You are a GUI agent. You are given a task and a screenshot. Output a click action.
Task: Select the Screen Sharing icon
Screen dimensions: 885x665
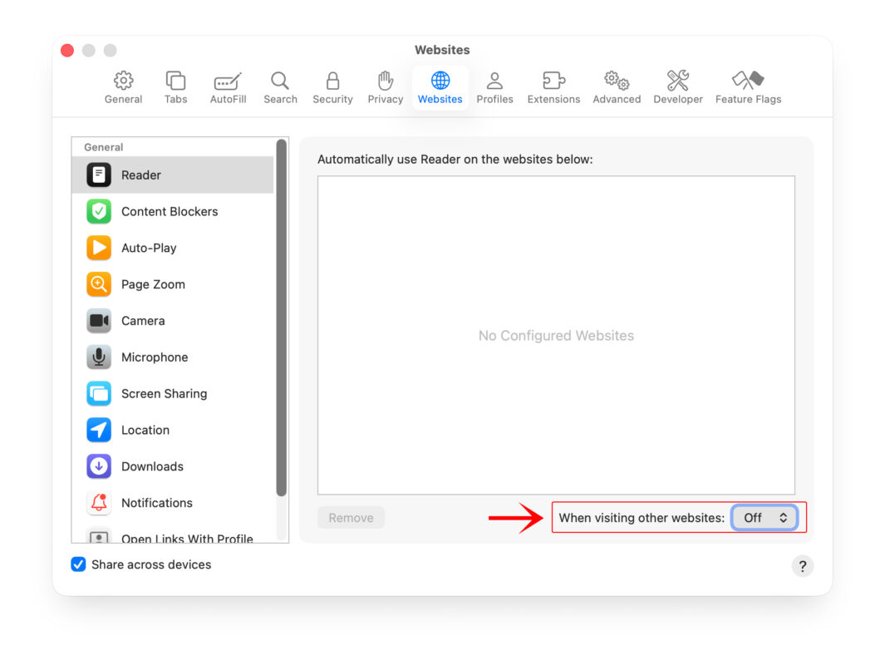point(98,393)
